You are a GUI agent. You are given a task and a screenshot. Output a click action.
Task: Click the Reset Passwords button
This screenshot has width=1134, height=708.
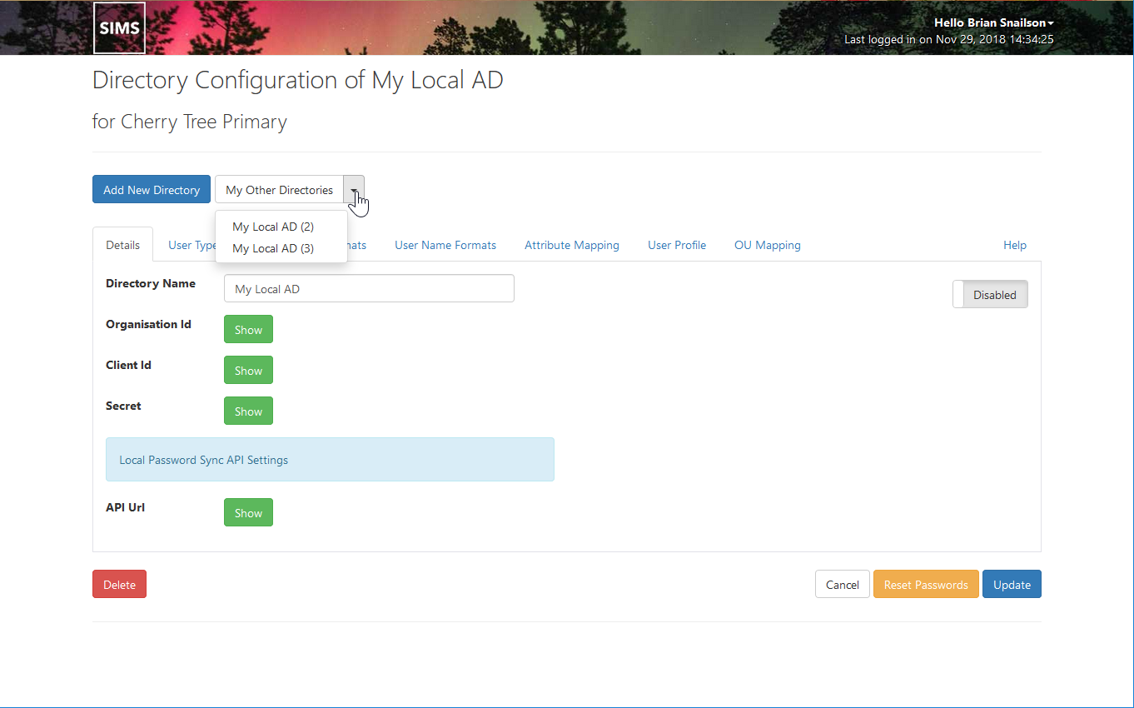[x=926, y=585]
